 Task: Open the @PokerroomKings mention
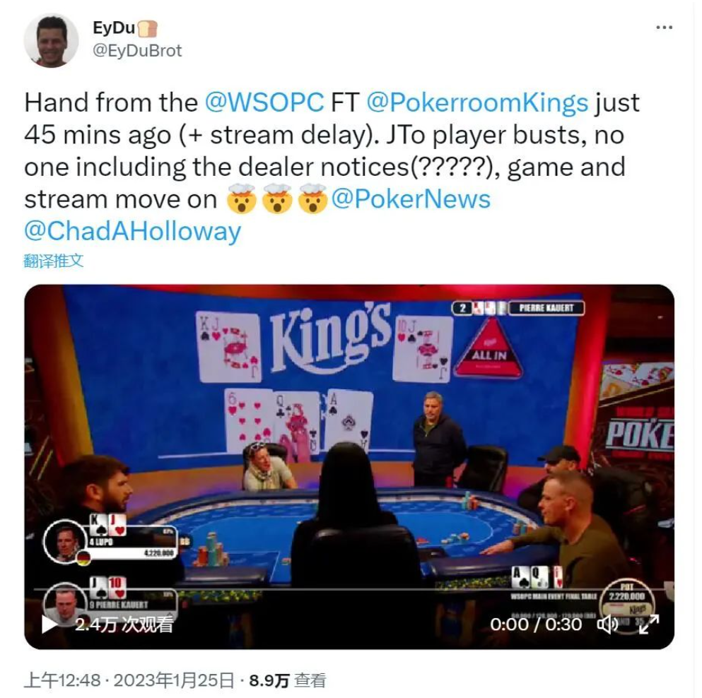pyautogui.click(x=476, y=102)
